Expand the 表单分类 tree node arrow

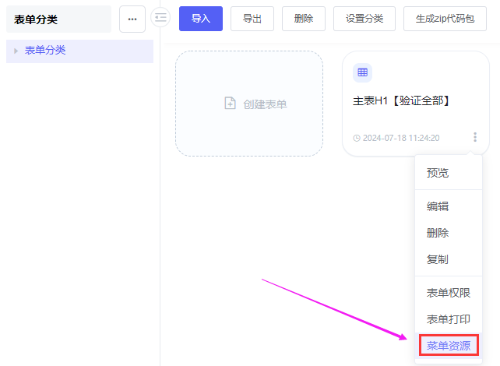click(16, 51)
